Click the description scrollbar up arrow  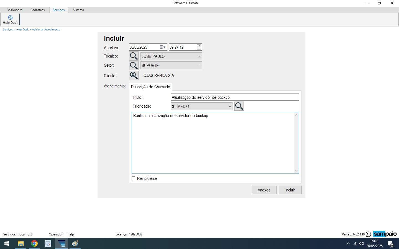tap(296, 115)
